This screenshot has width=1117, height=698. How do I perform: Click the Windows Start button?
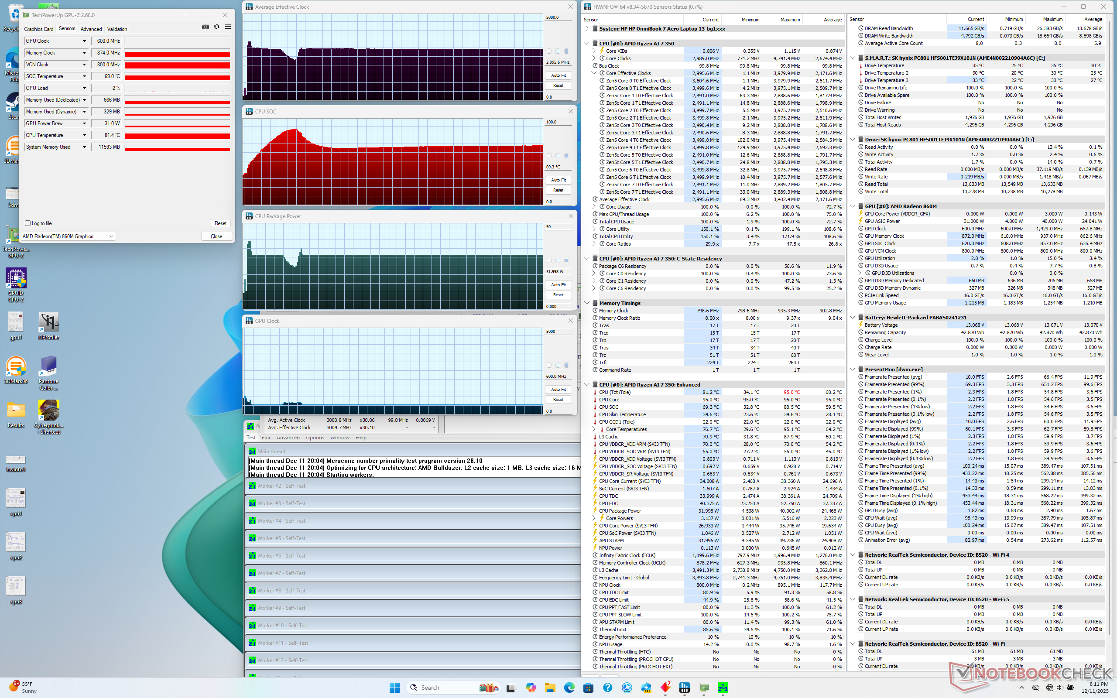394,688
